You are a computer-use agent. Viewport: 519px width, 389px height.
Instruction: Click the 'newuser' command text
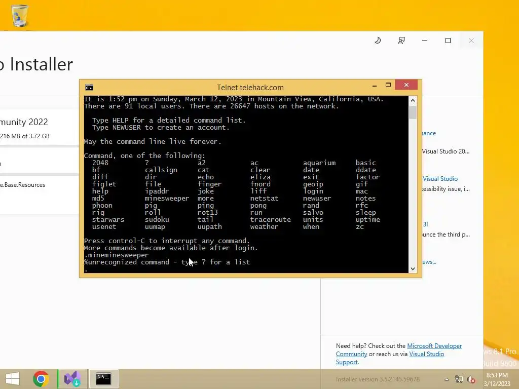[x=317, y=199]
